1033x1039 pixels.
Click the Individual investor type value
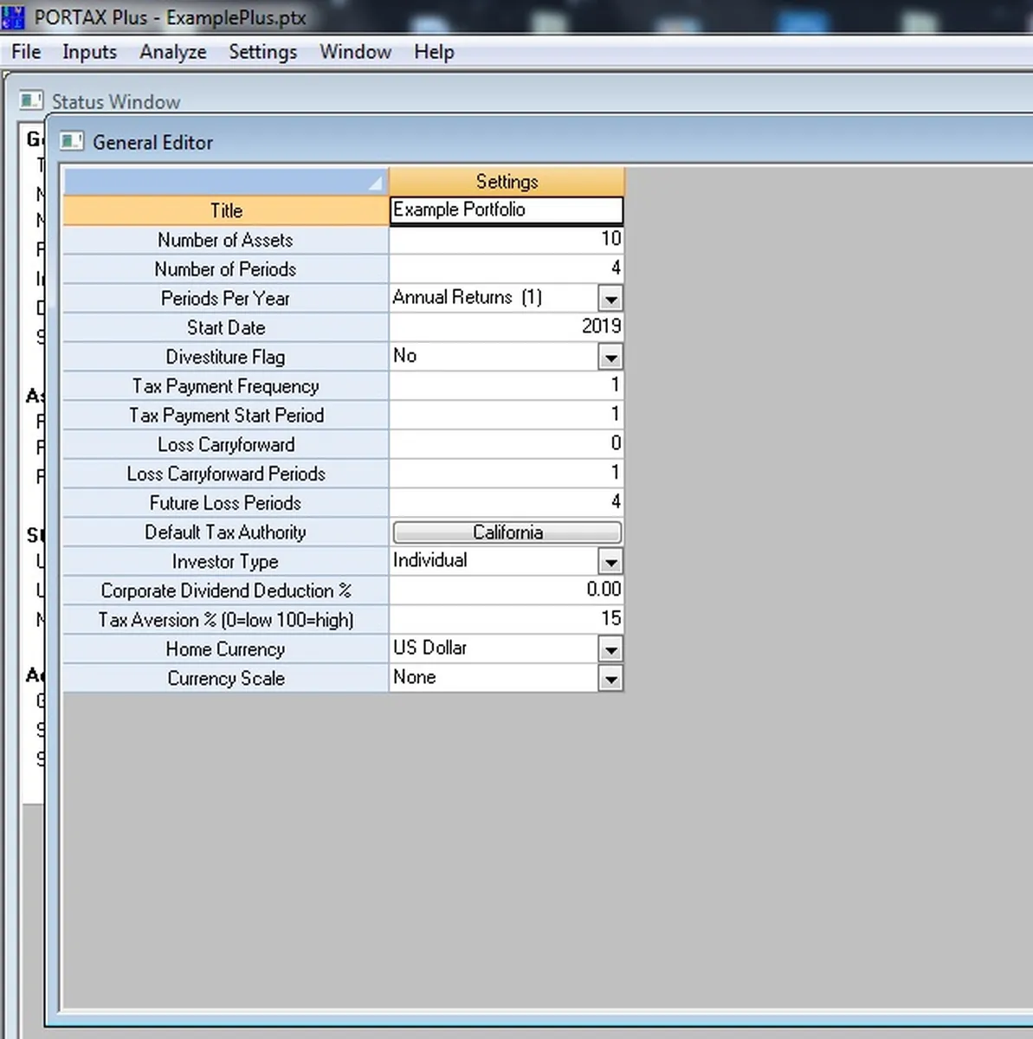[430, 560]
